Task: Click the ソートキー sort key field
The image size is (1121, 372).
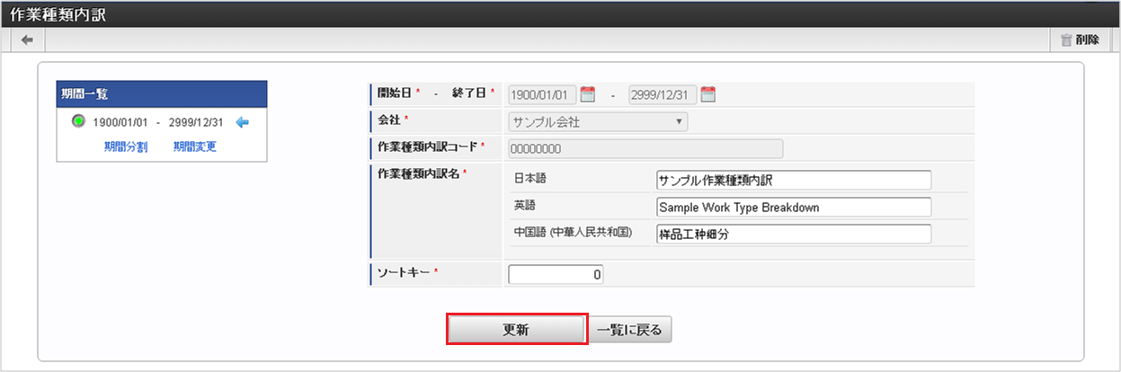Action: coord(556,275)
